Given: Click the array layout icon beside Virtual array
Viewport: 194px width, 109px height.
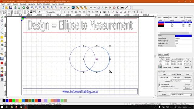Looking at the screenshot, I should (160, 67).
